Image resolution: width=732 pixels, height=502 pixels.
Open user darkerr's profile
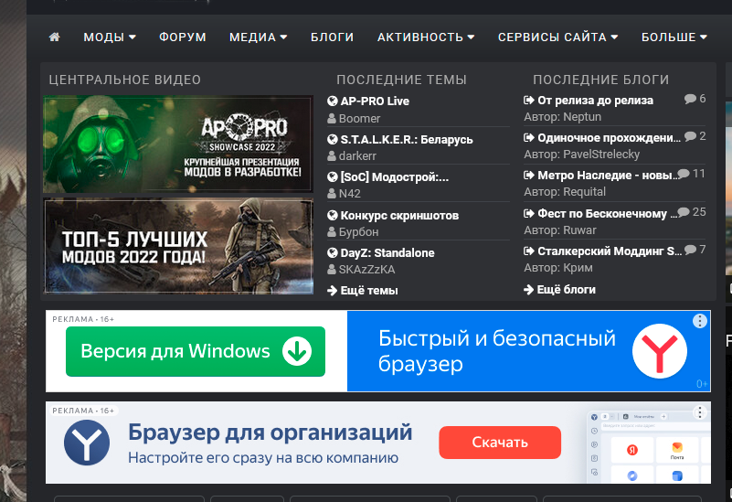[x=357, y=156]
